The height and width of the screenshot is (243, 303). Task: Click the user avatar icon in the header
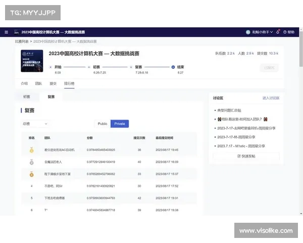(248, 32)
